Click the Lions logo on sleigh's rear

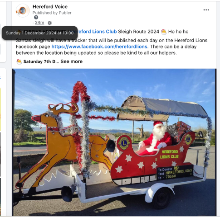click(x=188, y=139)
